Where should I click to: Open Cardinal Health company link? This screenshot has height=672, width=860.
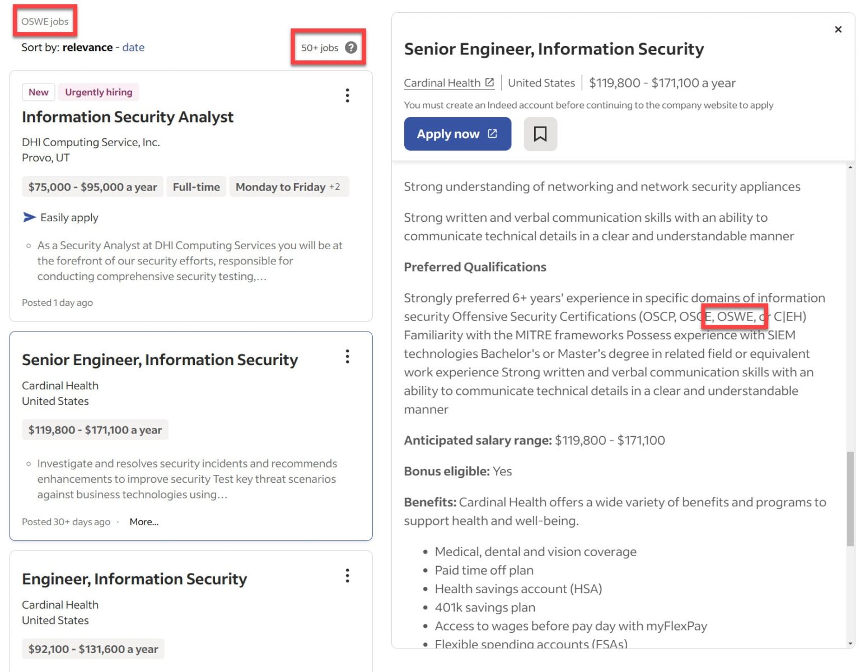point(442,83)
